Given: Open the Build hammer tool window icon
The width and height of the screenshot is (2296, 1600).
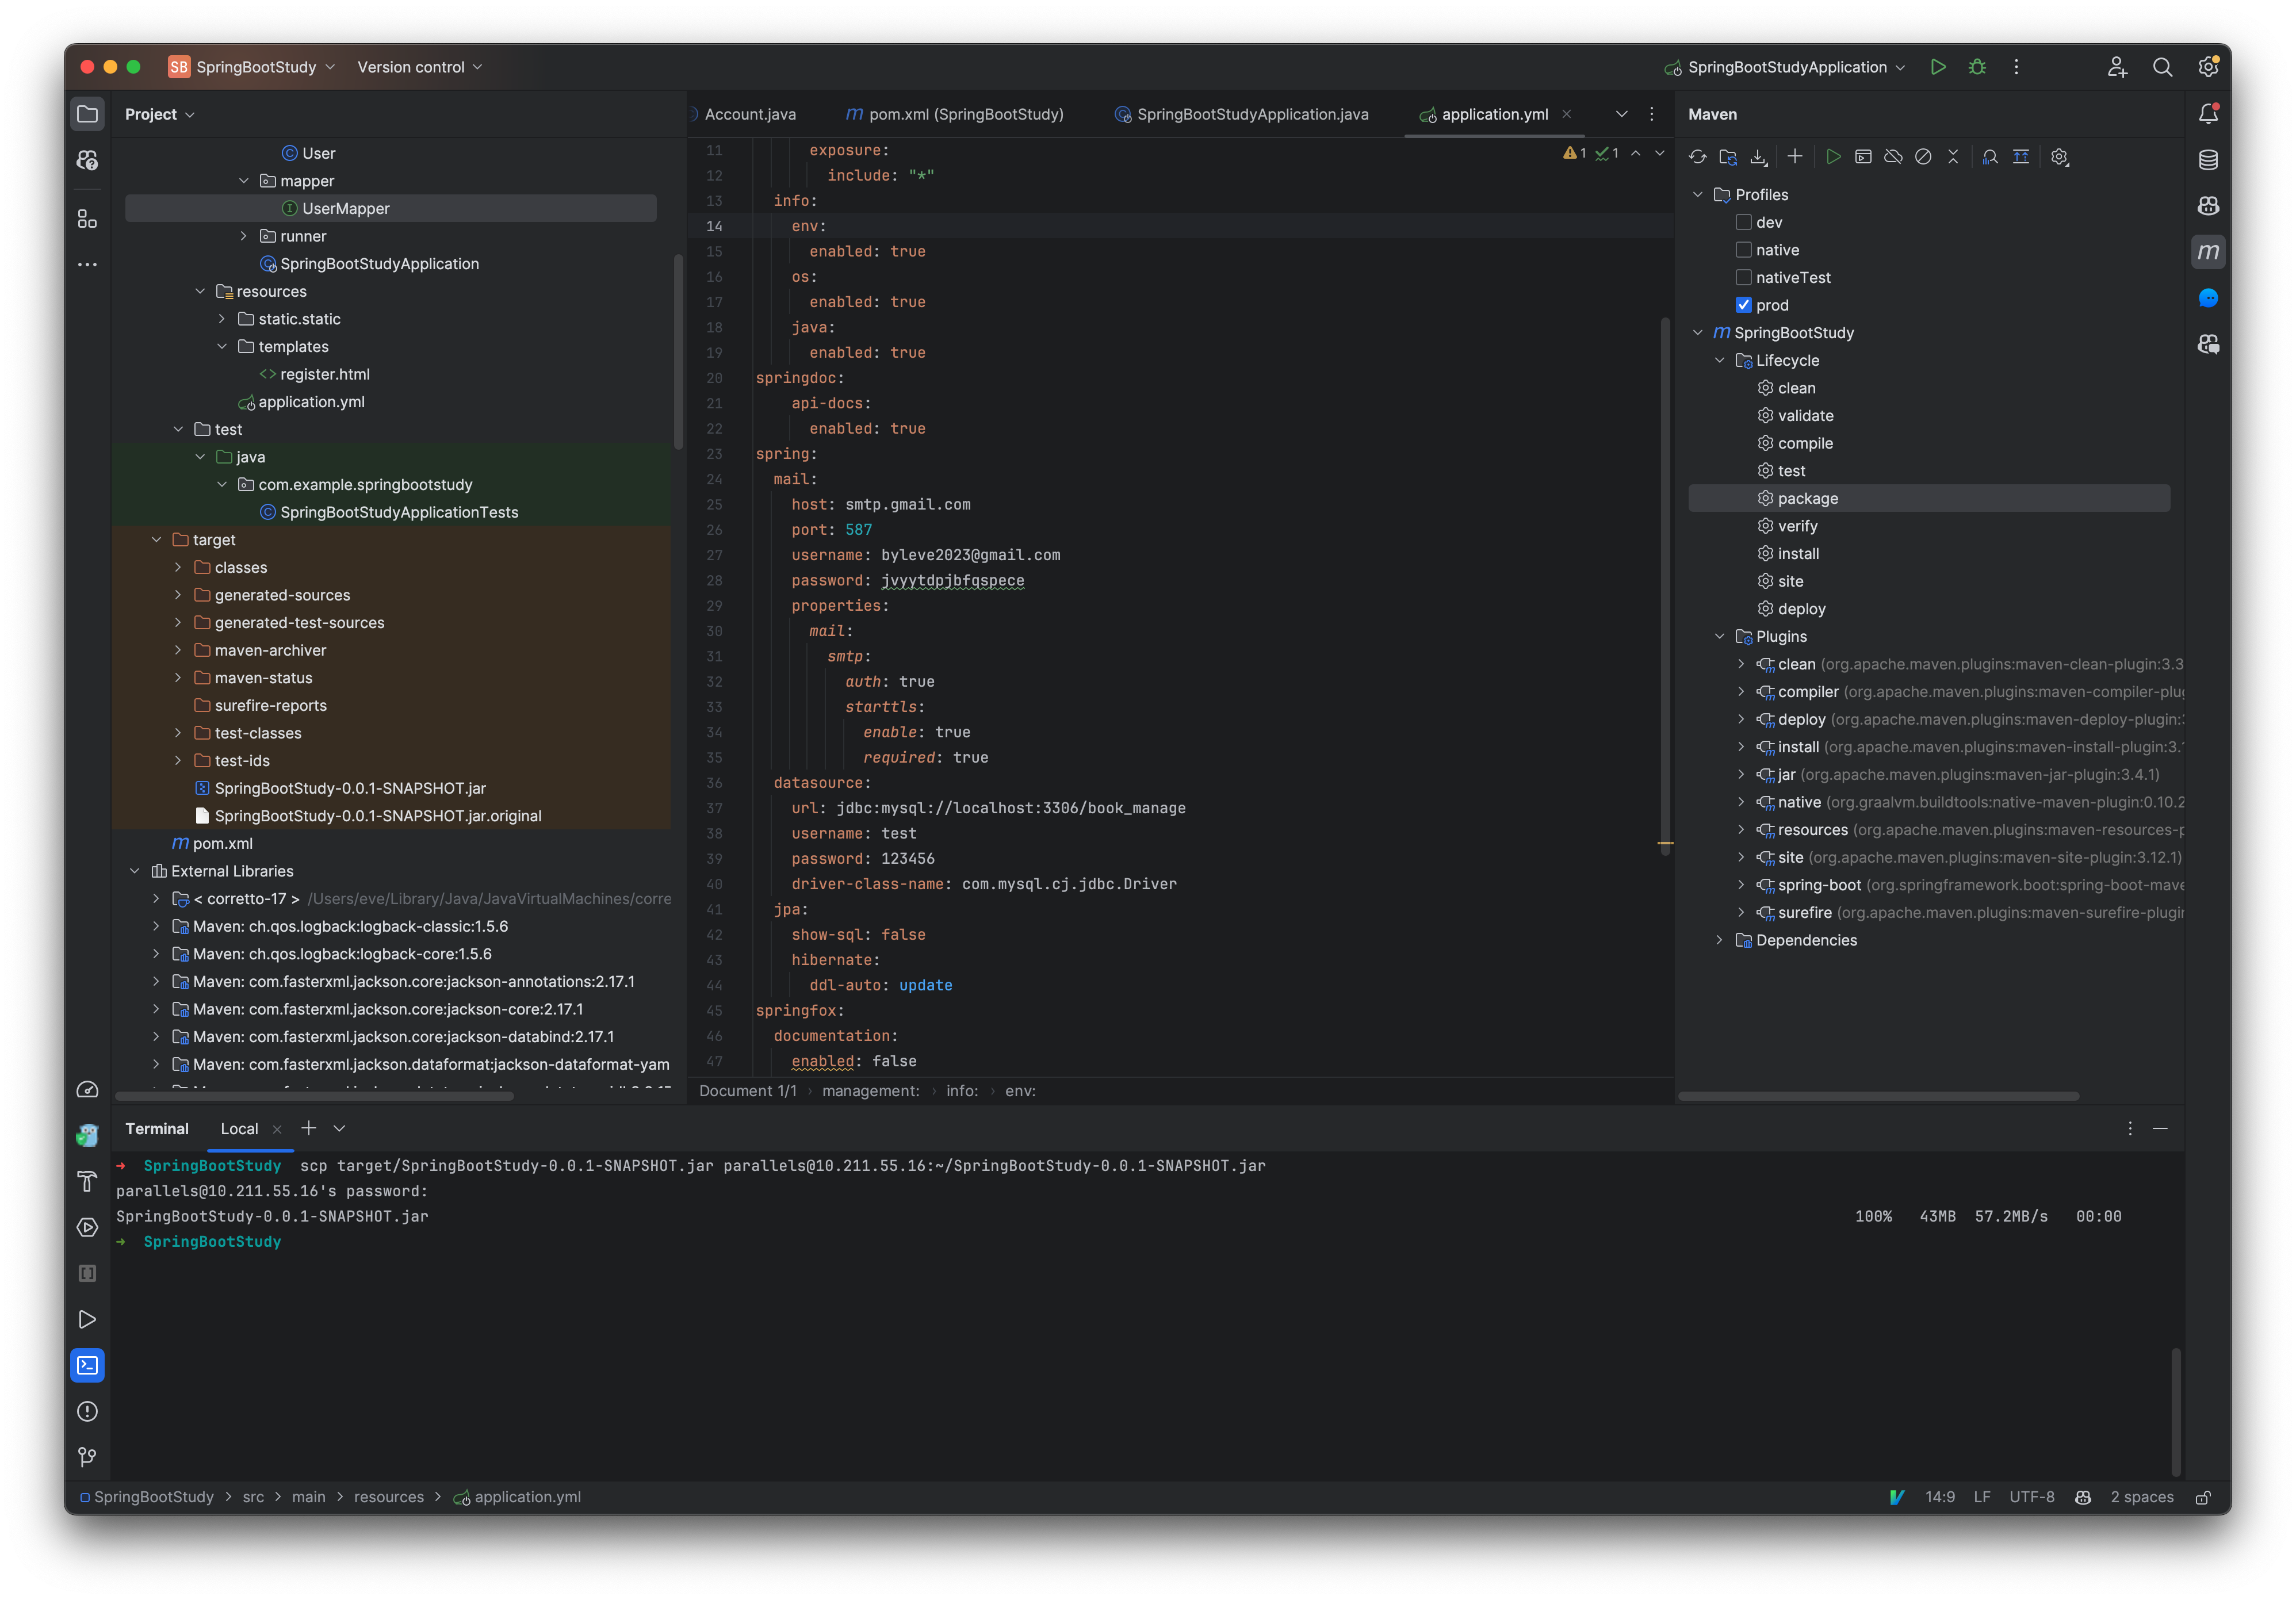Looking at the screenshot, I should (87, 1181).
